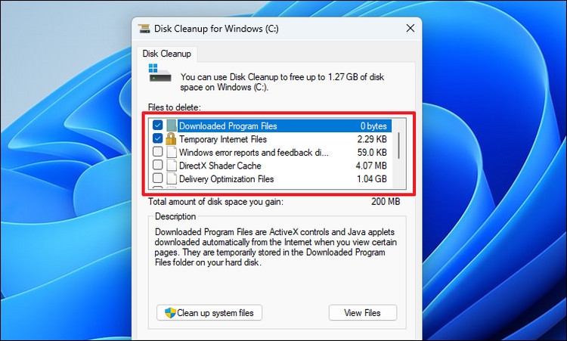Select the Temporary Internet Files row text
567x341 pixels.
tap(223, 139)
